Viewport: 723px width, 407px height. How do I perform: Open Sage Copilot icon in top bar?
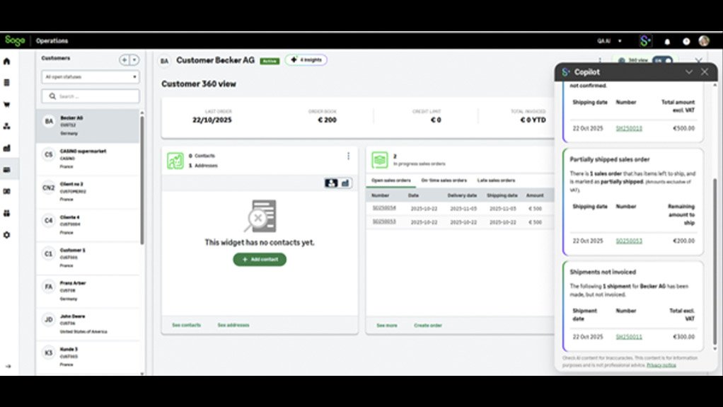644,41
